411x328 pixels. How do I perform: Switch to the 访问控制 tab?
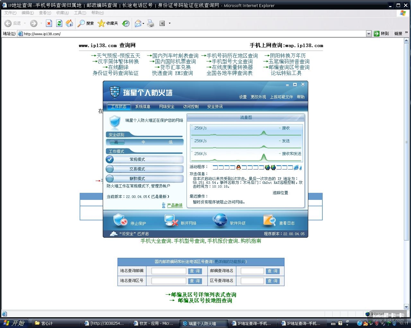tap(191, 107)
